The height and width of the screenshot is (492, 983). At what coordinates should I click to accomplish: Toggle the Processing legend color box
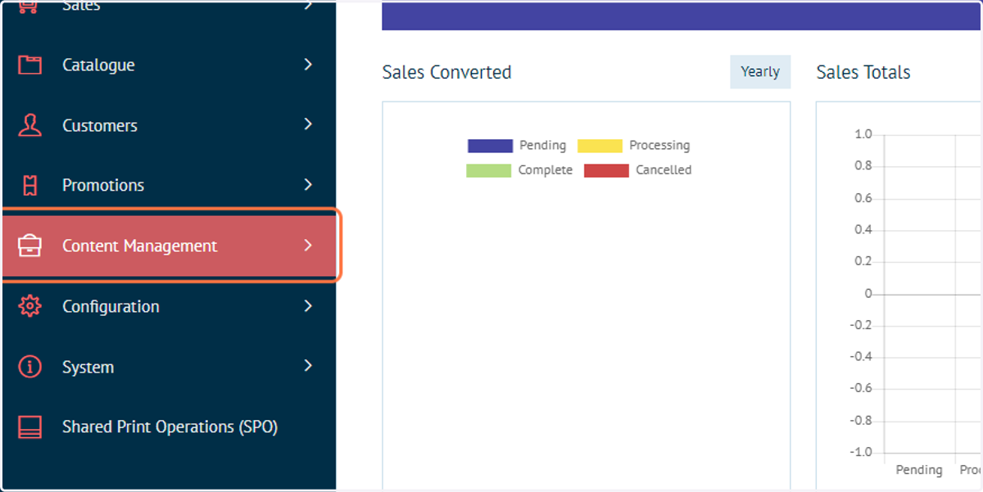coord(600,146)
